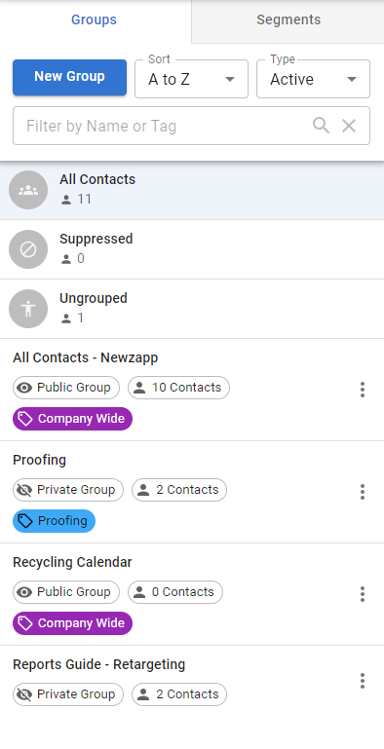
Task: Click the All Contacts group avatar icon
Action: (28, 190)
